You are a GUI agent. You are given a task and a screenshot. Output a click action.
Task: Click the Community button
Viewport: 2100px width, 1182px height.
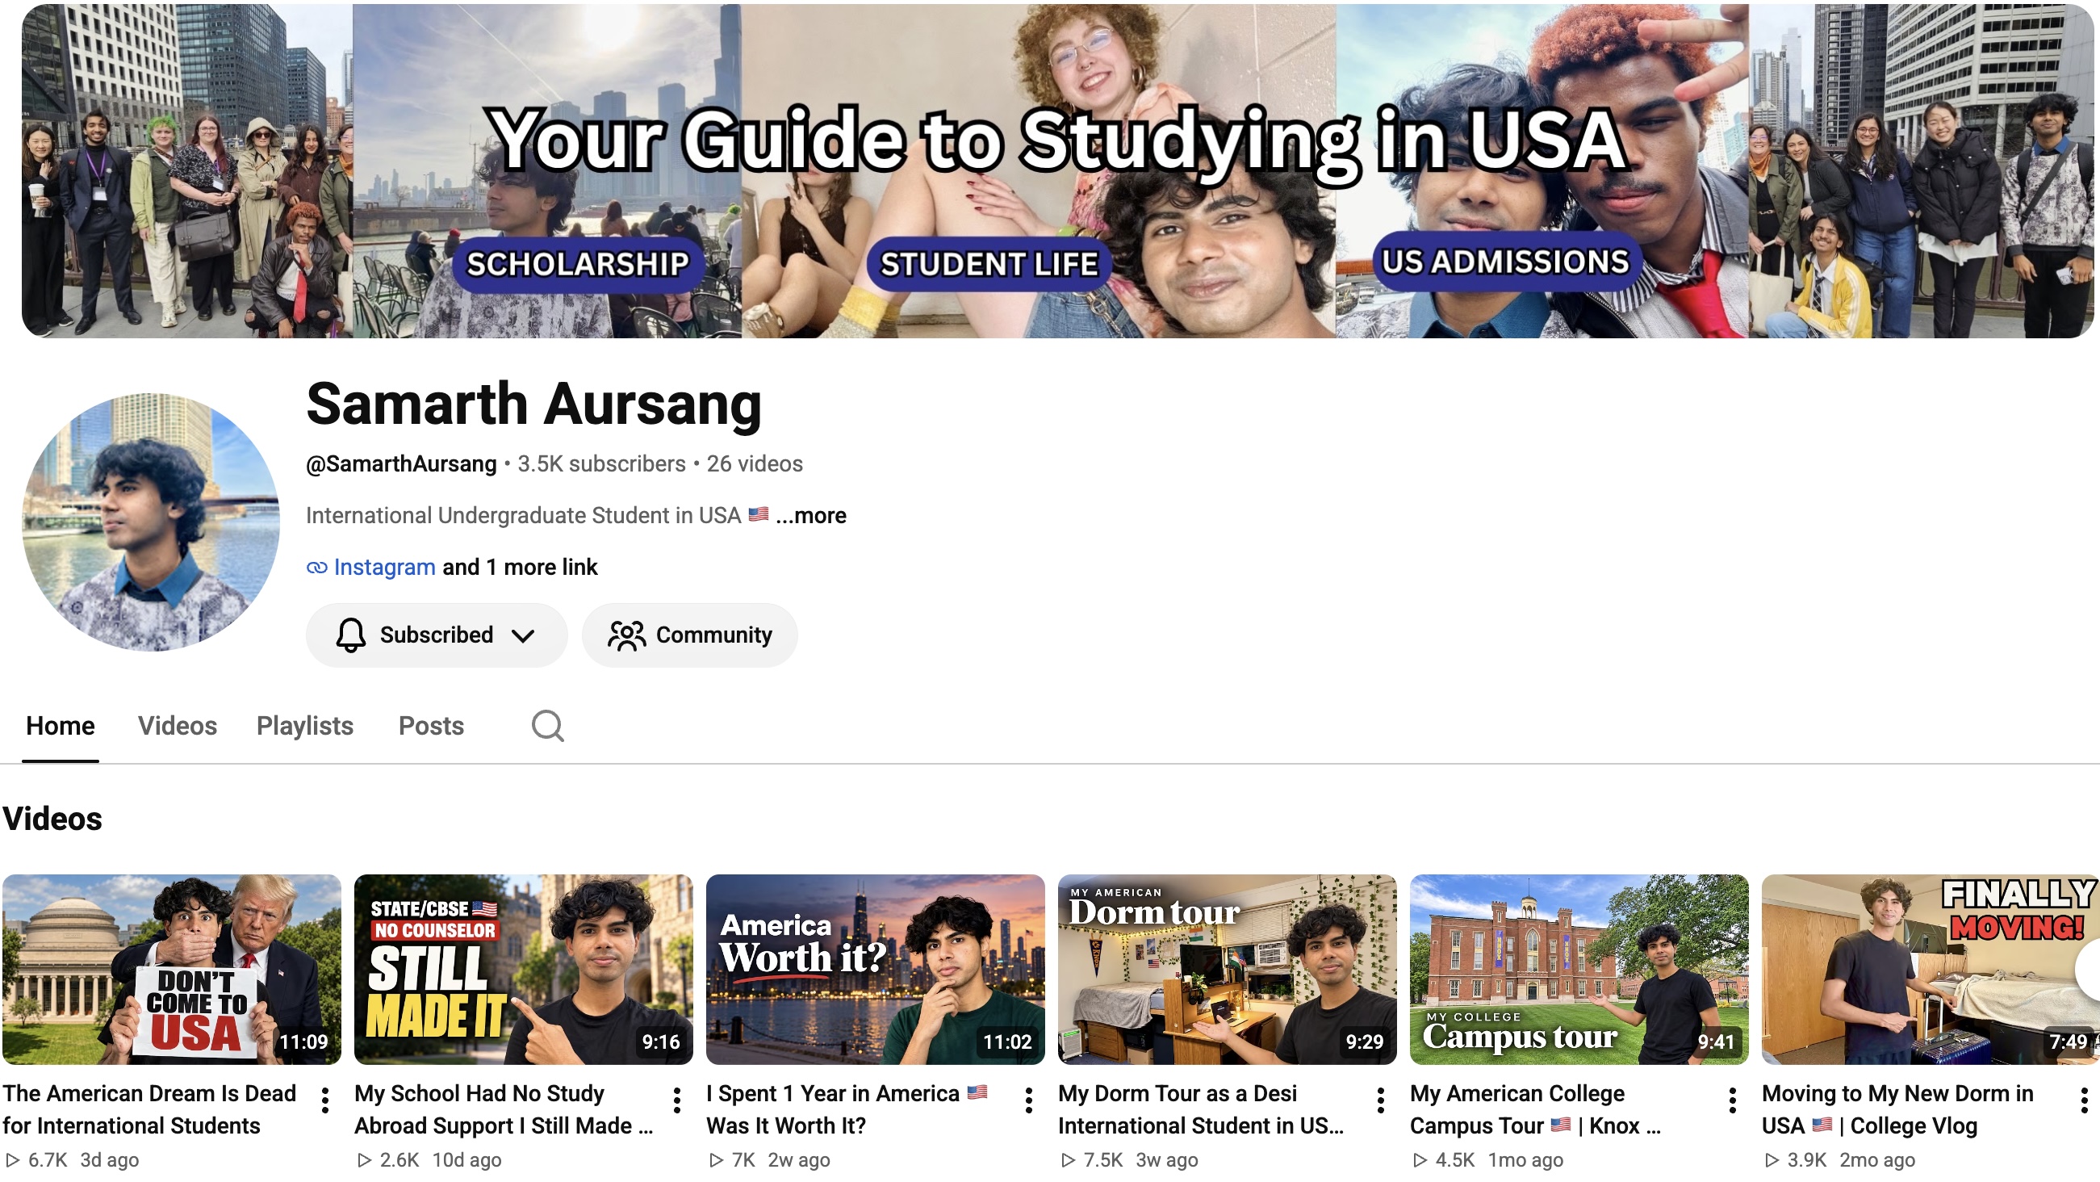690,635
